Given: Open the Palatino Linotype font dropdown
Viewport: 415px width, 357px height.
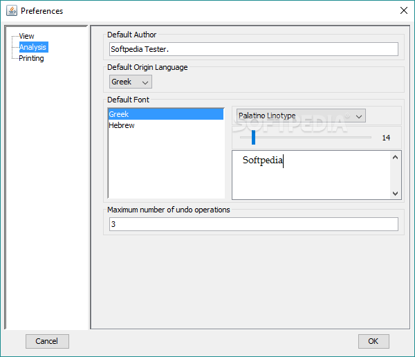Looking at the screenshot, I should point(301,116).
